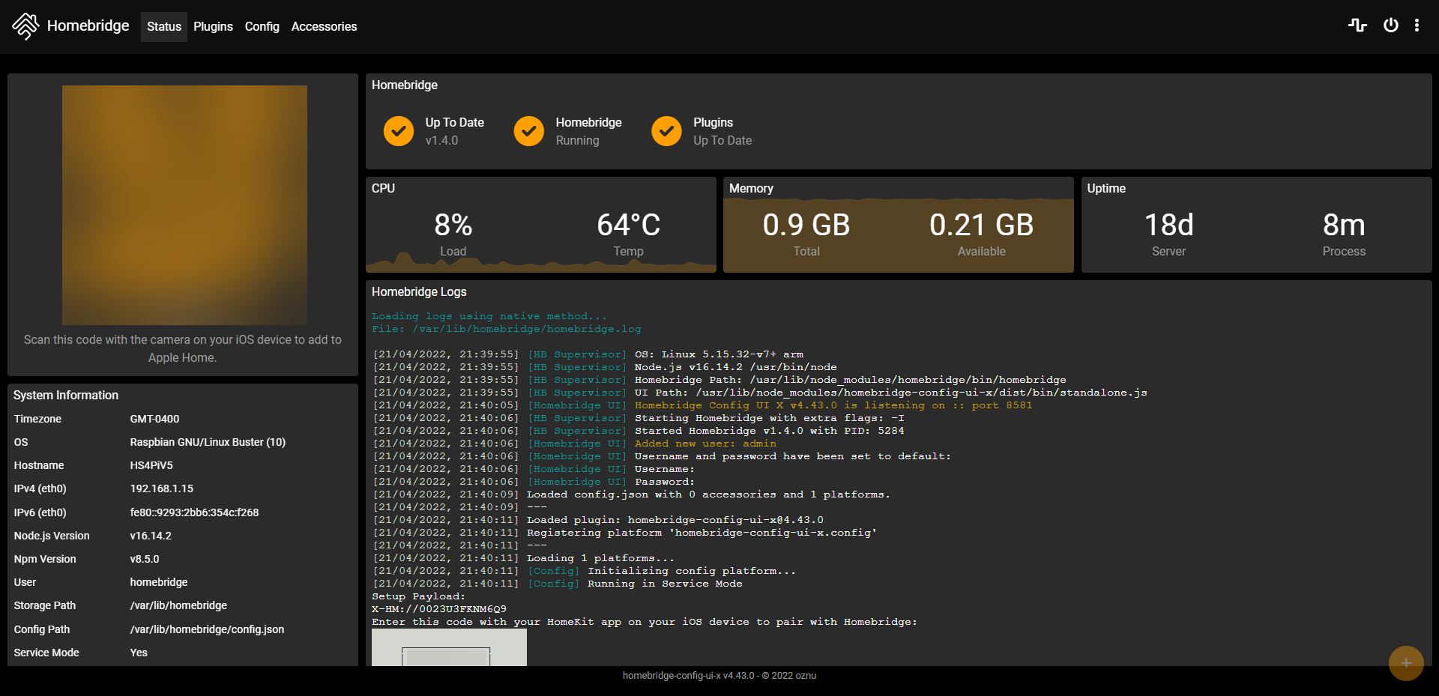The height and width of the screenshot is (696, 1439).
Task: Click the Service Mode Yes value
Action: [x=139, y=653]
